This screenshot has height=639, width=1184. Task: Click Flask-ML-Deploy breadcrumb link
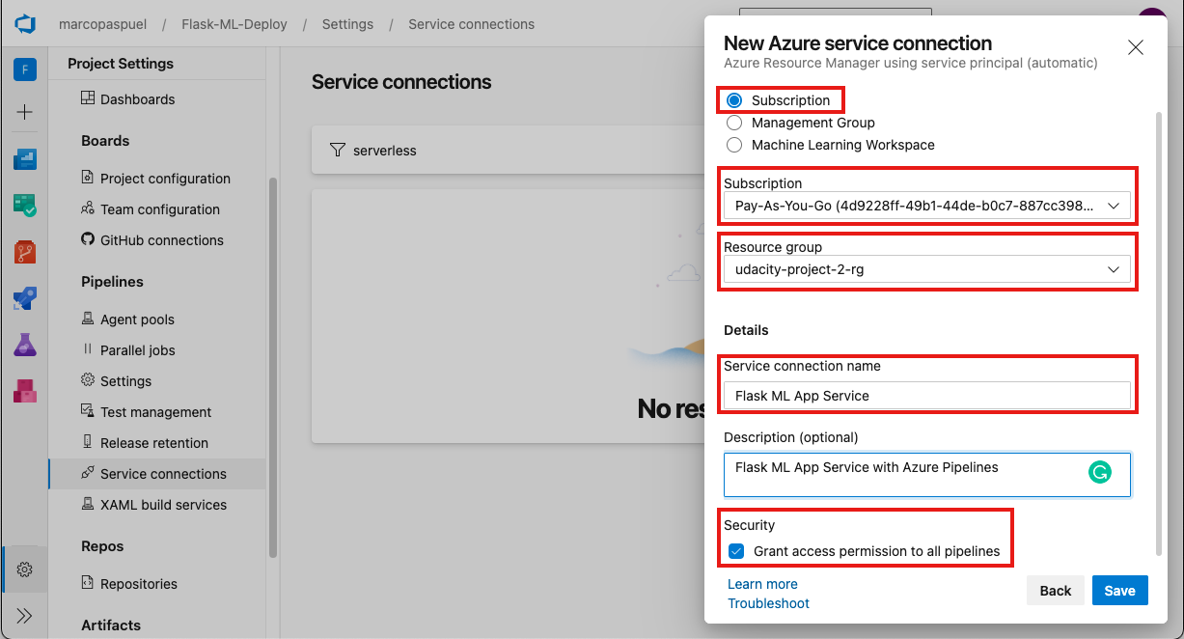tap(234, 24)
